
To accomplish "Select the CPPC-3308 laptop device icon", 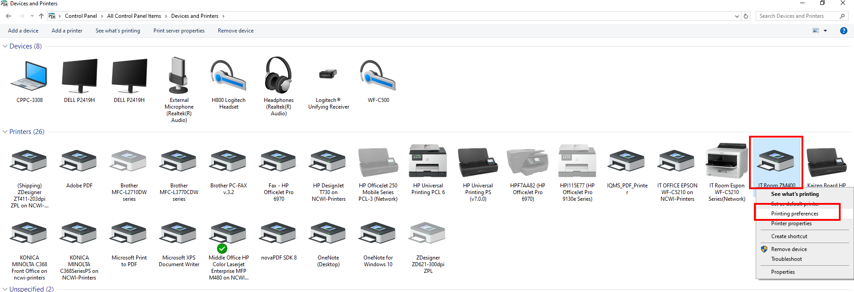I will 29,76.
